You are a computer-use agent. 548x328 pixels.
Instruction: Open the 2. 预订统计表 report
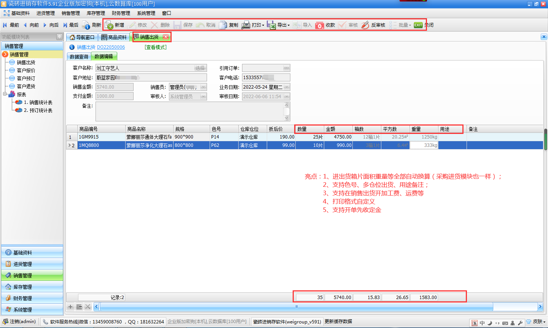(x=38, y=110)
